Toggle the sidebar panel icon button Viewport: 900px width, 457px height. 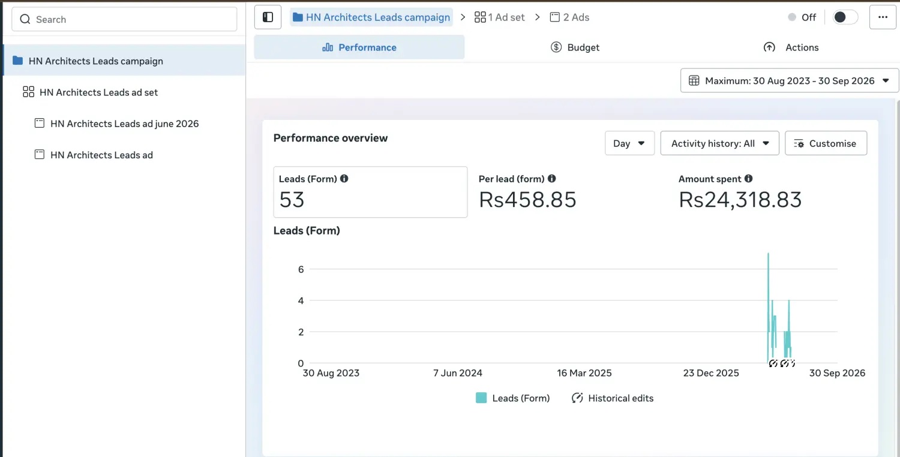click(x=268, y=17)
